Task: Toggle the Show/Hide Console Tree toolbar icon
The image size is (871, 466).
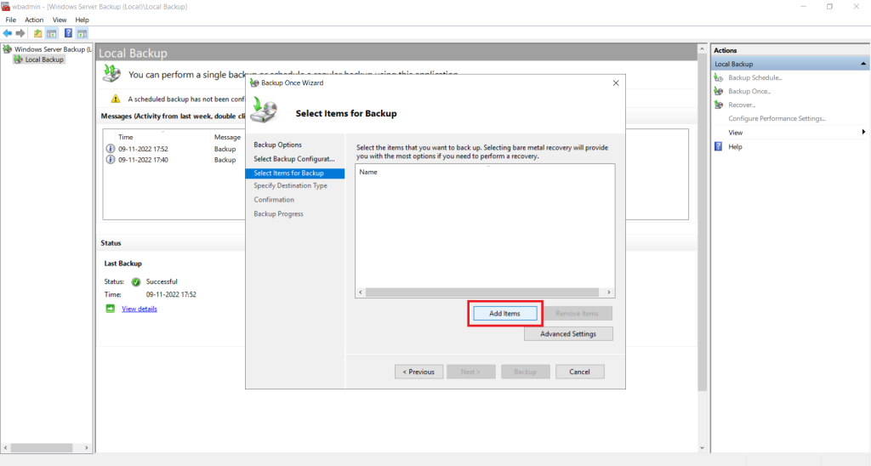Action: [52, 33]
